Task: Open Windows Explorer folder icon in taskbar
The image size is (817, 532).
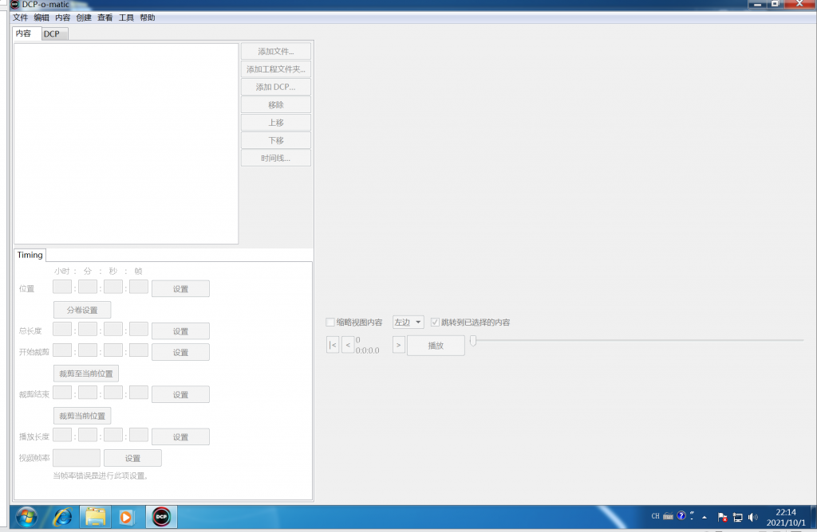Action: 96,516
